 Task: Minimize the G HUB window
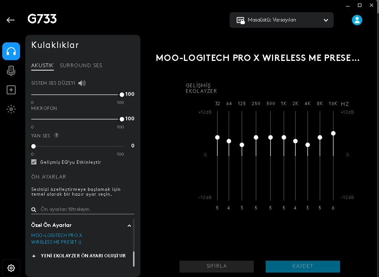point(348,6)
